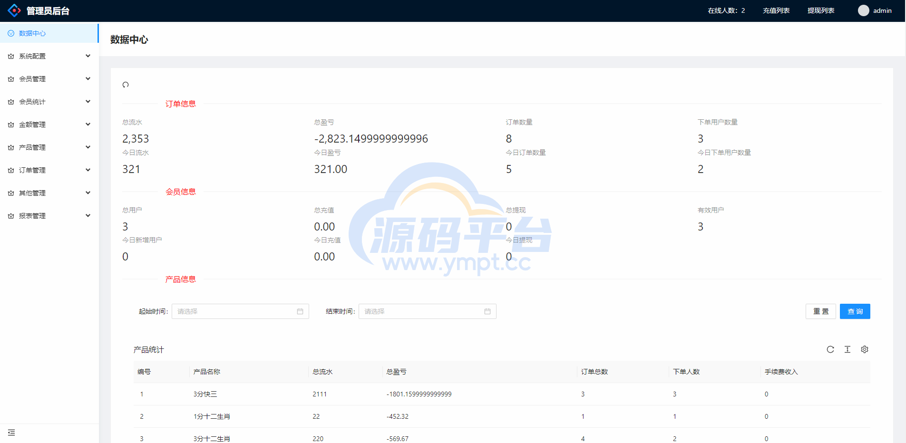Click the 重置 button
This screenshot has height=443, width=906.
click(820, 311)
